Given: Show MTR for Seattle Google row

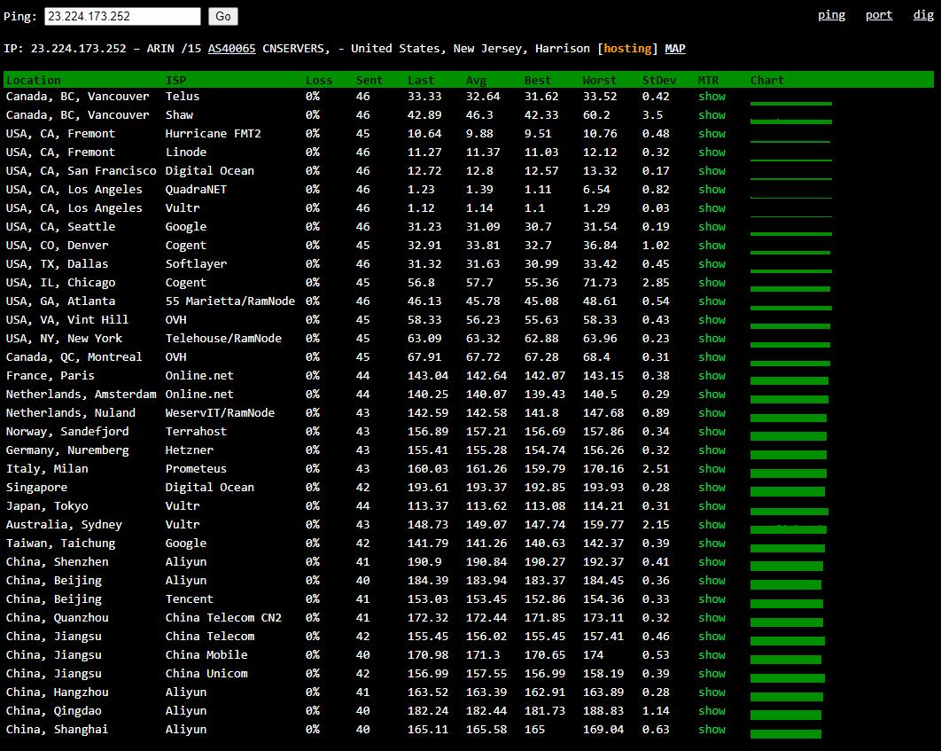Looking at the screenshot, I should tap(712, 226).
